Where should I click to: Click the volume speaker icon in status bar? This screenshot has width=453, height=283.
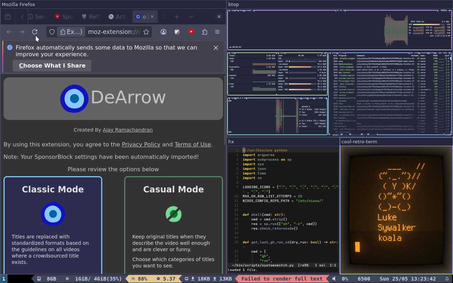pyautogui.click(x=334, y=279)
